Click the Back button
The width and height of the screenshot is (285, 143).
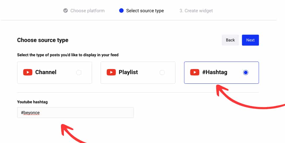tap(230, 40)
